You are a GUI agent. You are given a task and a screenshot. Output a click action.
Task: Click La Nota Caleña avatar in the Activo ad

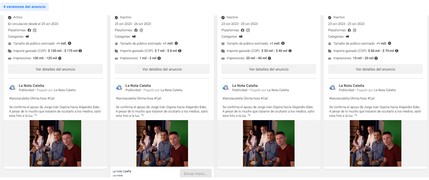pos(12,88)
